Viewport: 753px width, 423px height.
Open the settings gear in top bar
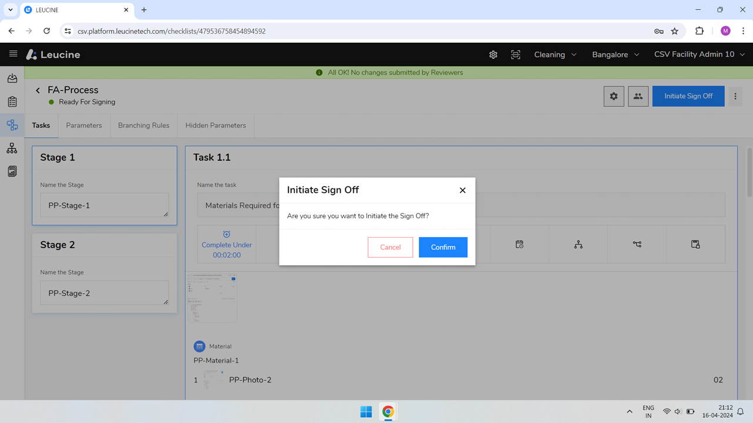click(493, 55)
